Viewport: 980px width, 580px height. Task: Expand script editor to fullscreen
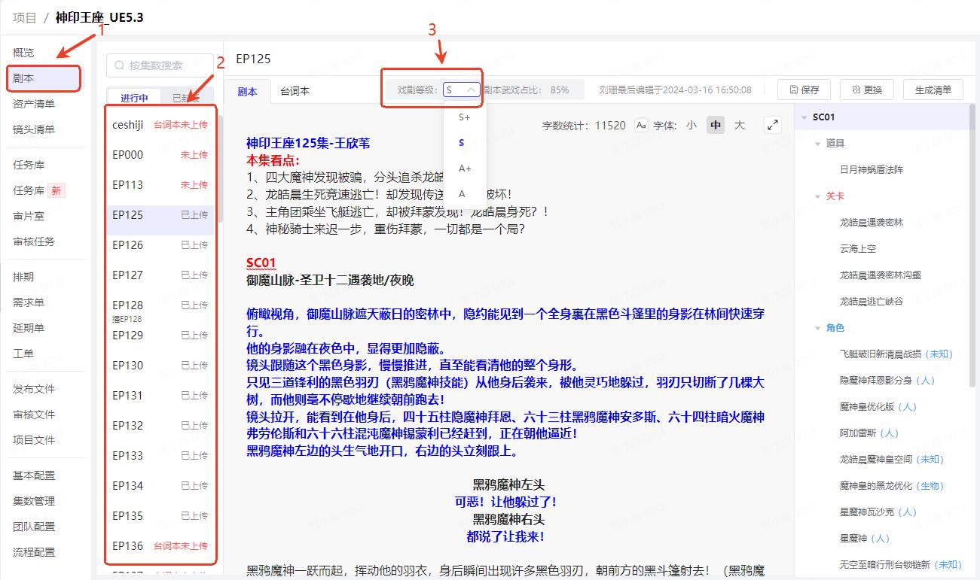click(x=773, y=126)
